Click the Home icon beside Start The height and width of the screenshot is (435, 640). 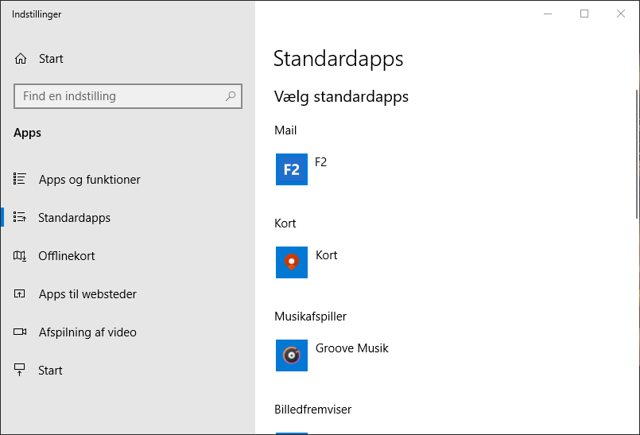(21, 59)
